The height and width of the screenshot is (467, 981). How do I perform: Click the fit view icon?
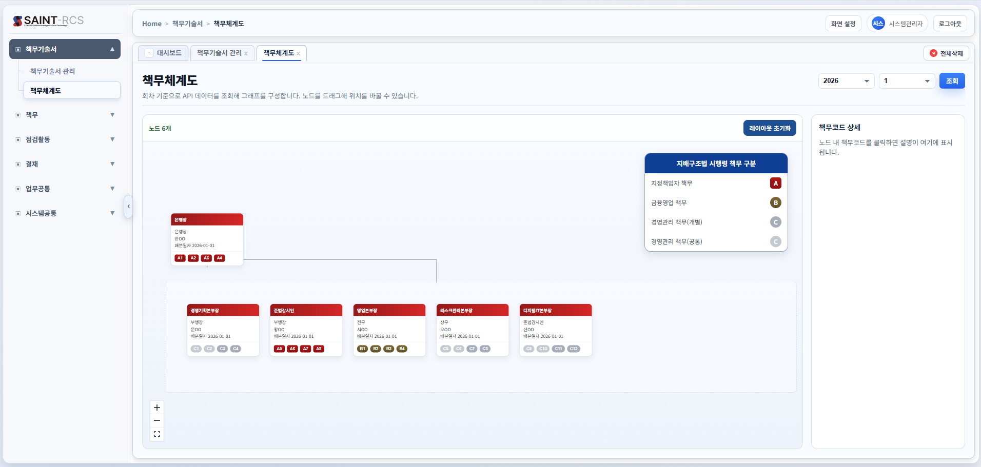[157, 434]
